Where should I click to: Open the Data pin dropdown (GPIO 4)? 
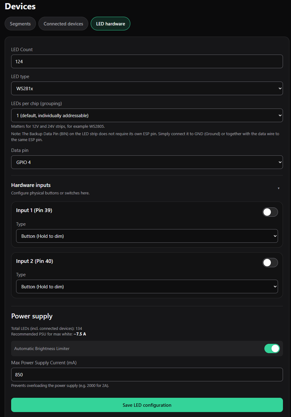(x=147, y=162)
